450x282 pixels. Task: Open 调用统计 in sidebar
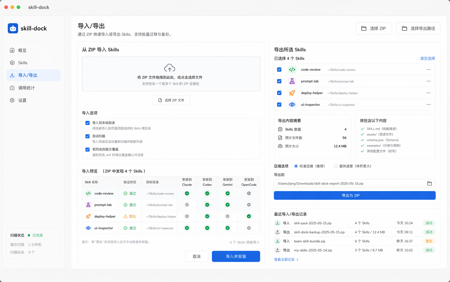coord(33,88)
